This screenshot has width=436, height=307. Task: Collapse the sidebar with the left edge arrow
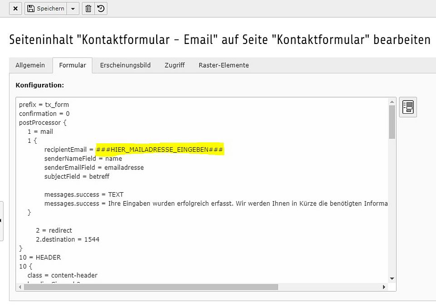(x=2, y=219)
